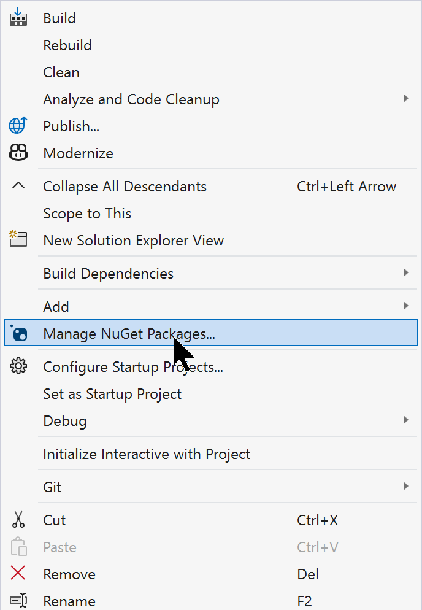Click the Modernize Copilot icon
Viewport: 422px width, 610px height.
(18, 153)
